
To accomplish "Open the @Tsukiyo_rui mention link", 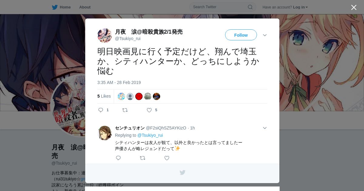I will pos(150,135).
